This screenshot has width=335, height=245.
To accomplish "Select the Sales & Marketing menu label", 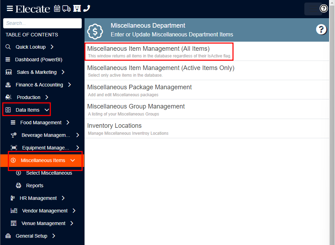I will point(37,72).
